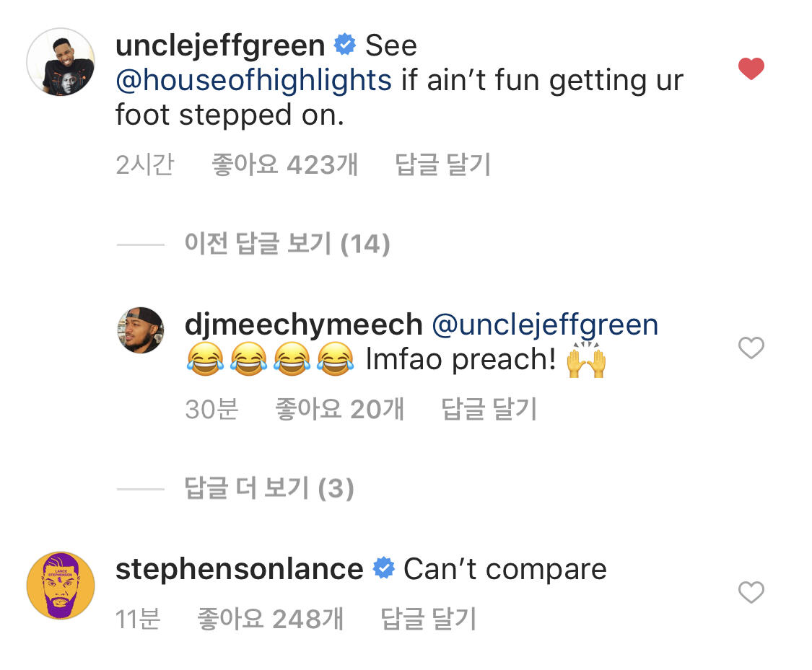Open djmeechymeech's profile avatar
The image size is (812, 670).
(x=141, y=331)
